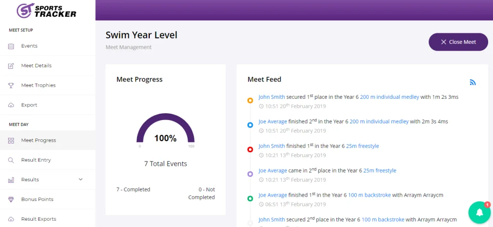
Task: Click the Meet Trophies trophy icon
Action: click(x=11, y=85)
